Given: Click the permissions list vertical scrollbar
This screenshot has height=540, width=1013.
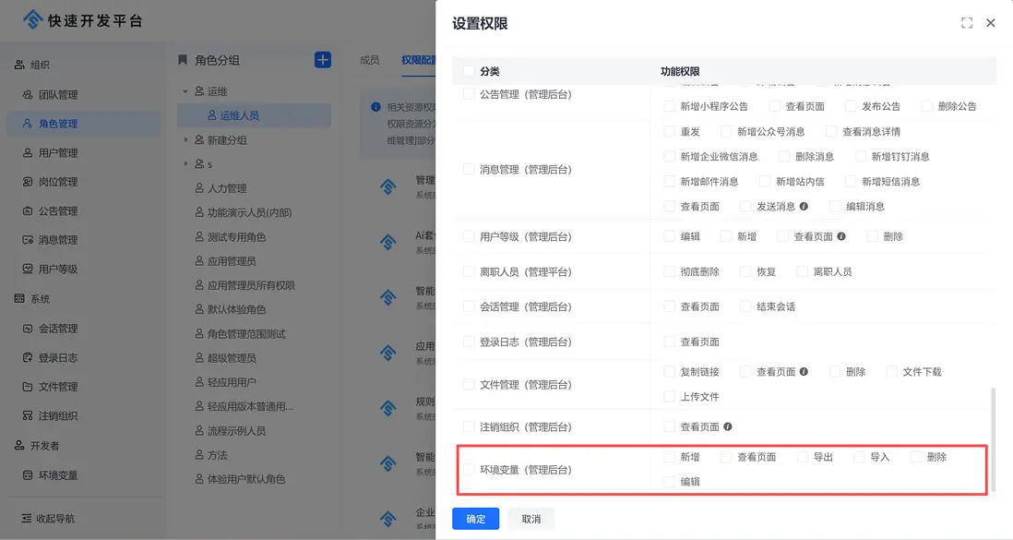Looking at the screenshot, I should coord(993,439).
